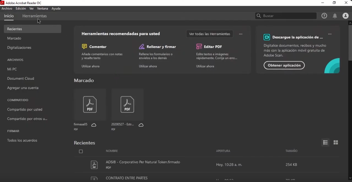The width and height of the screenshot is (352, 182).
Task: Switch Recientes to list view
Action: [x=325, y=142]
